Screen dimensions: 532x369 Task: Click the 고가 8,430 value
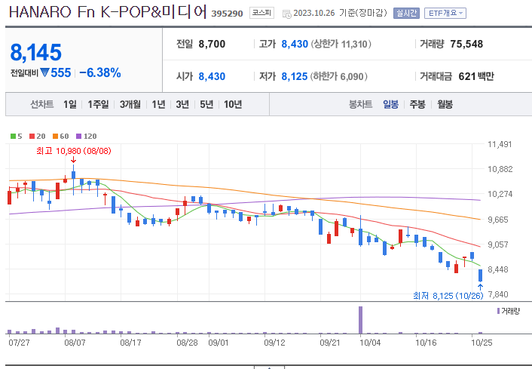pyautogui.click(x=295, y=45)
